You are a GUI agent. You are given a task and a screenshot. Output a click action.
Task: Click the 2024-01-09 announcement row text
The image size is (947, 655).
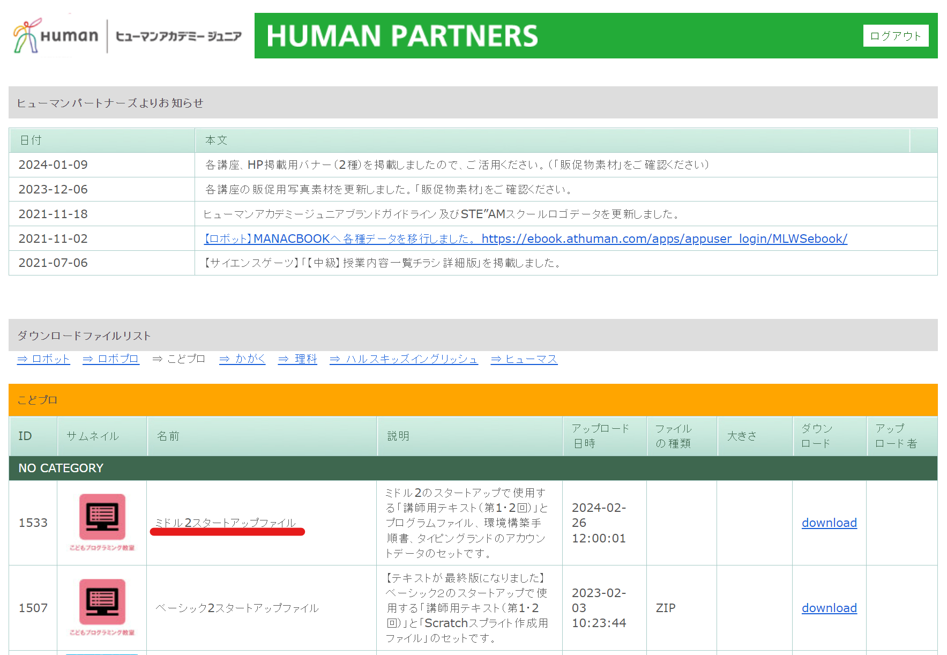[x=457, y=165]
